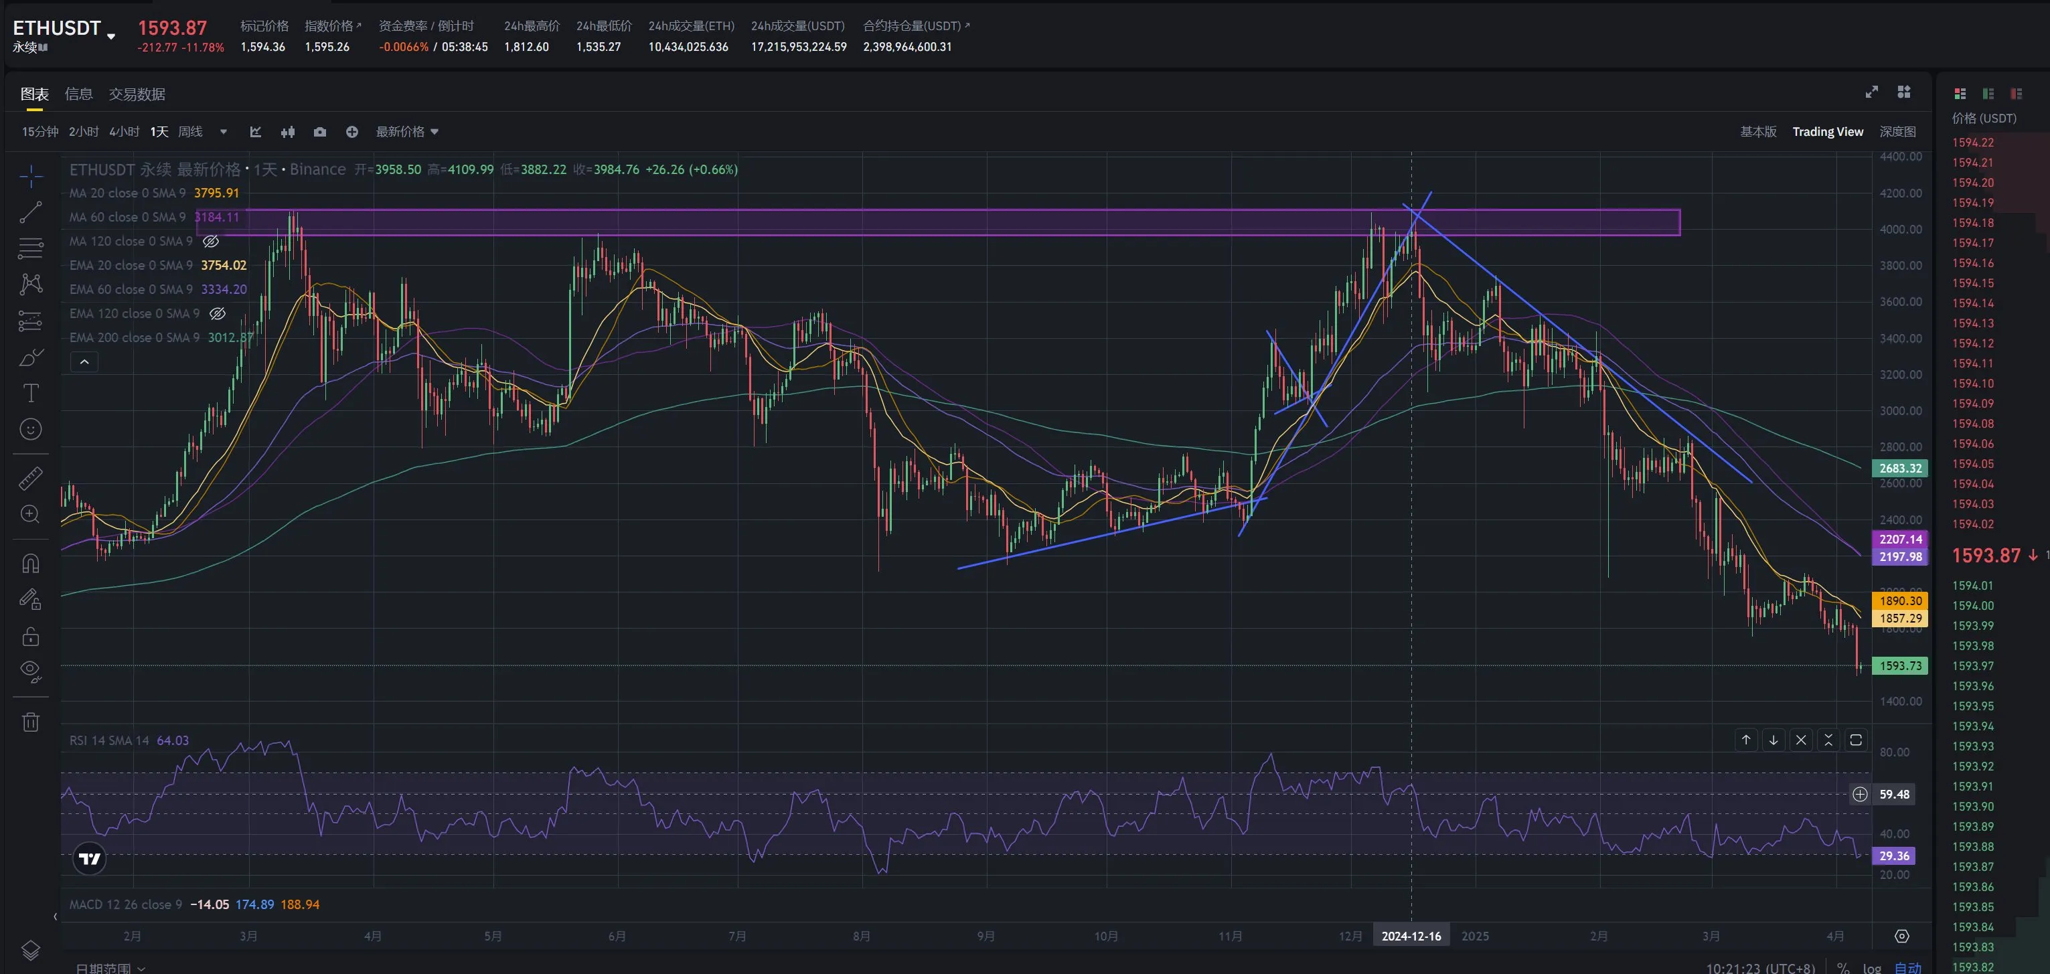Select the 1天 interval
Viewport: 2050px width, 974px height.
[159, 132]
